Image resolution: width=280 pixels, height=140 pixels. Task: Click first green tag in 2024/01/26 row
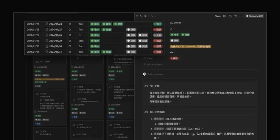click(x=95, y=35)
